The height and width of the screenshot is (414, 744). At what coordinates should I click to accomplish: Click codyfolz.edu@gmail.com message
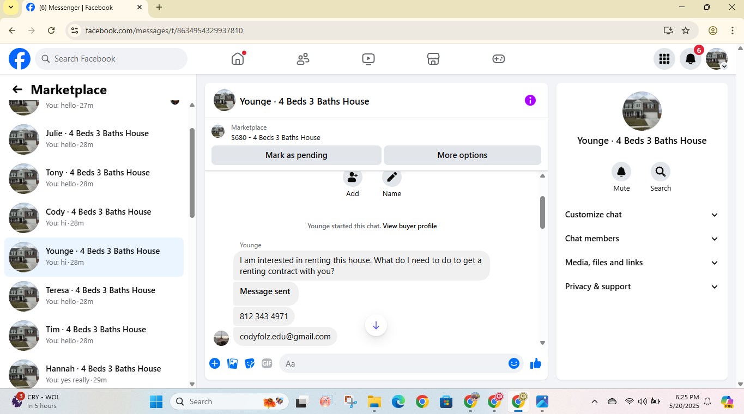coord(285,337)
